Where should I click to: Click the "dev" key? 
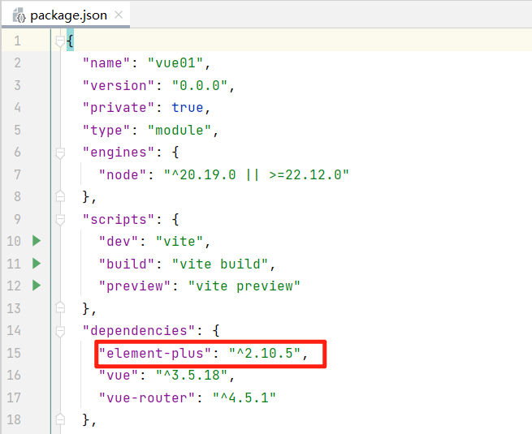119,242
